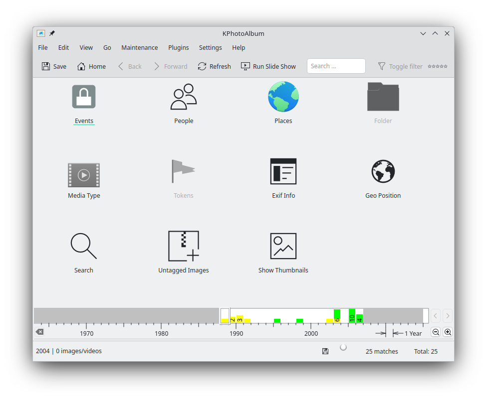This screenshot has width=487, height=400.
Task: Refresh the browser view
Action: point(214,66)
